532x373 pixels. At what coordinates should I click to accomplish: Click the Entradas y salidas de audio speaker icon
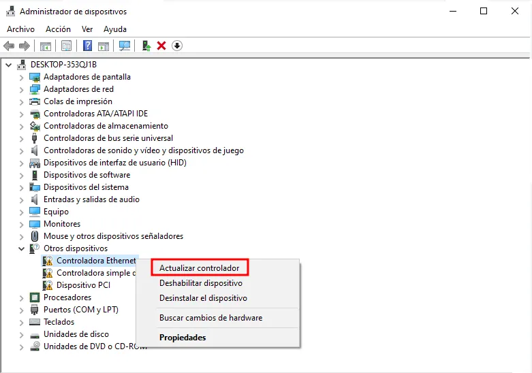34,199
